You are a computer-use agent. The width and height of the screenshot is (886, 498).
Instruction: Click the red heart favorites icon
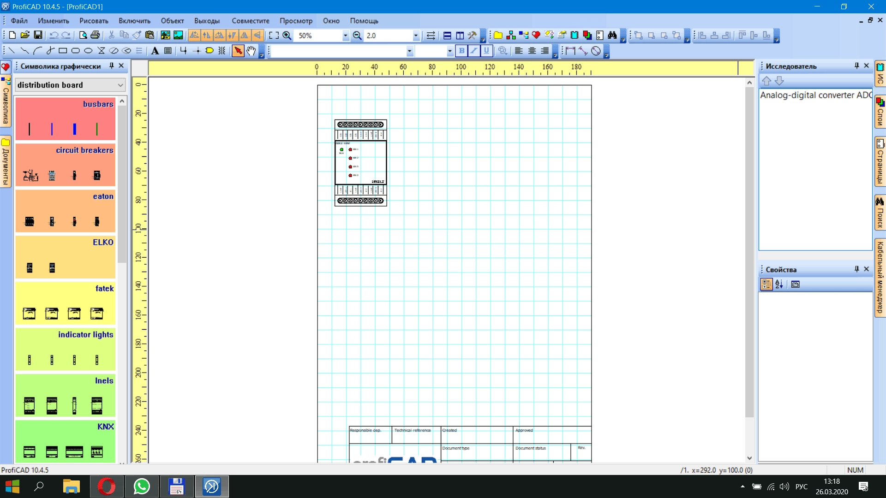(536, 36)
